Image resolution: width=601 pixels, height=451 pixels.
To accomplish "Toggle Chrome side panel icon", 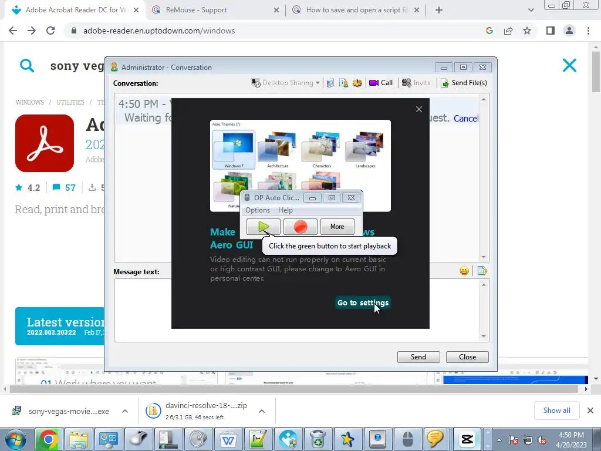I will [551, 31].
